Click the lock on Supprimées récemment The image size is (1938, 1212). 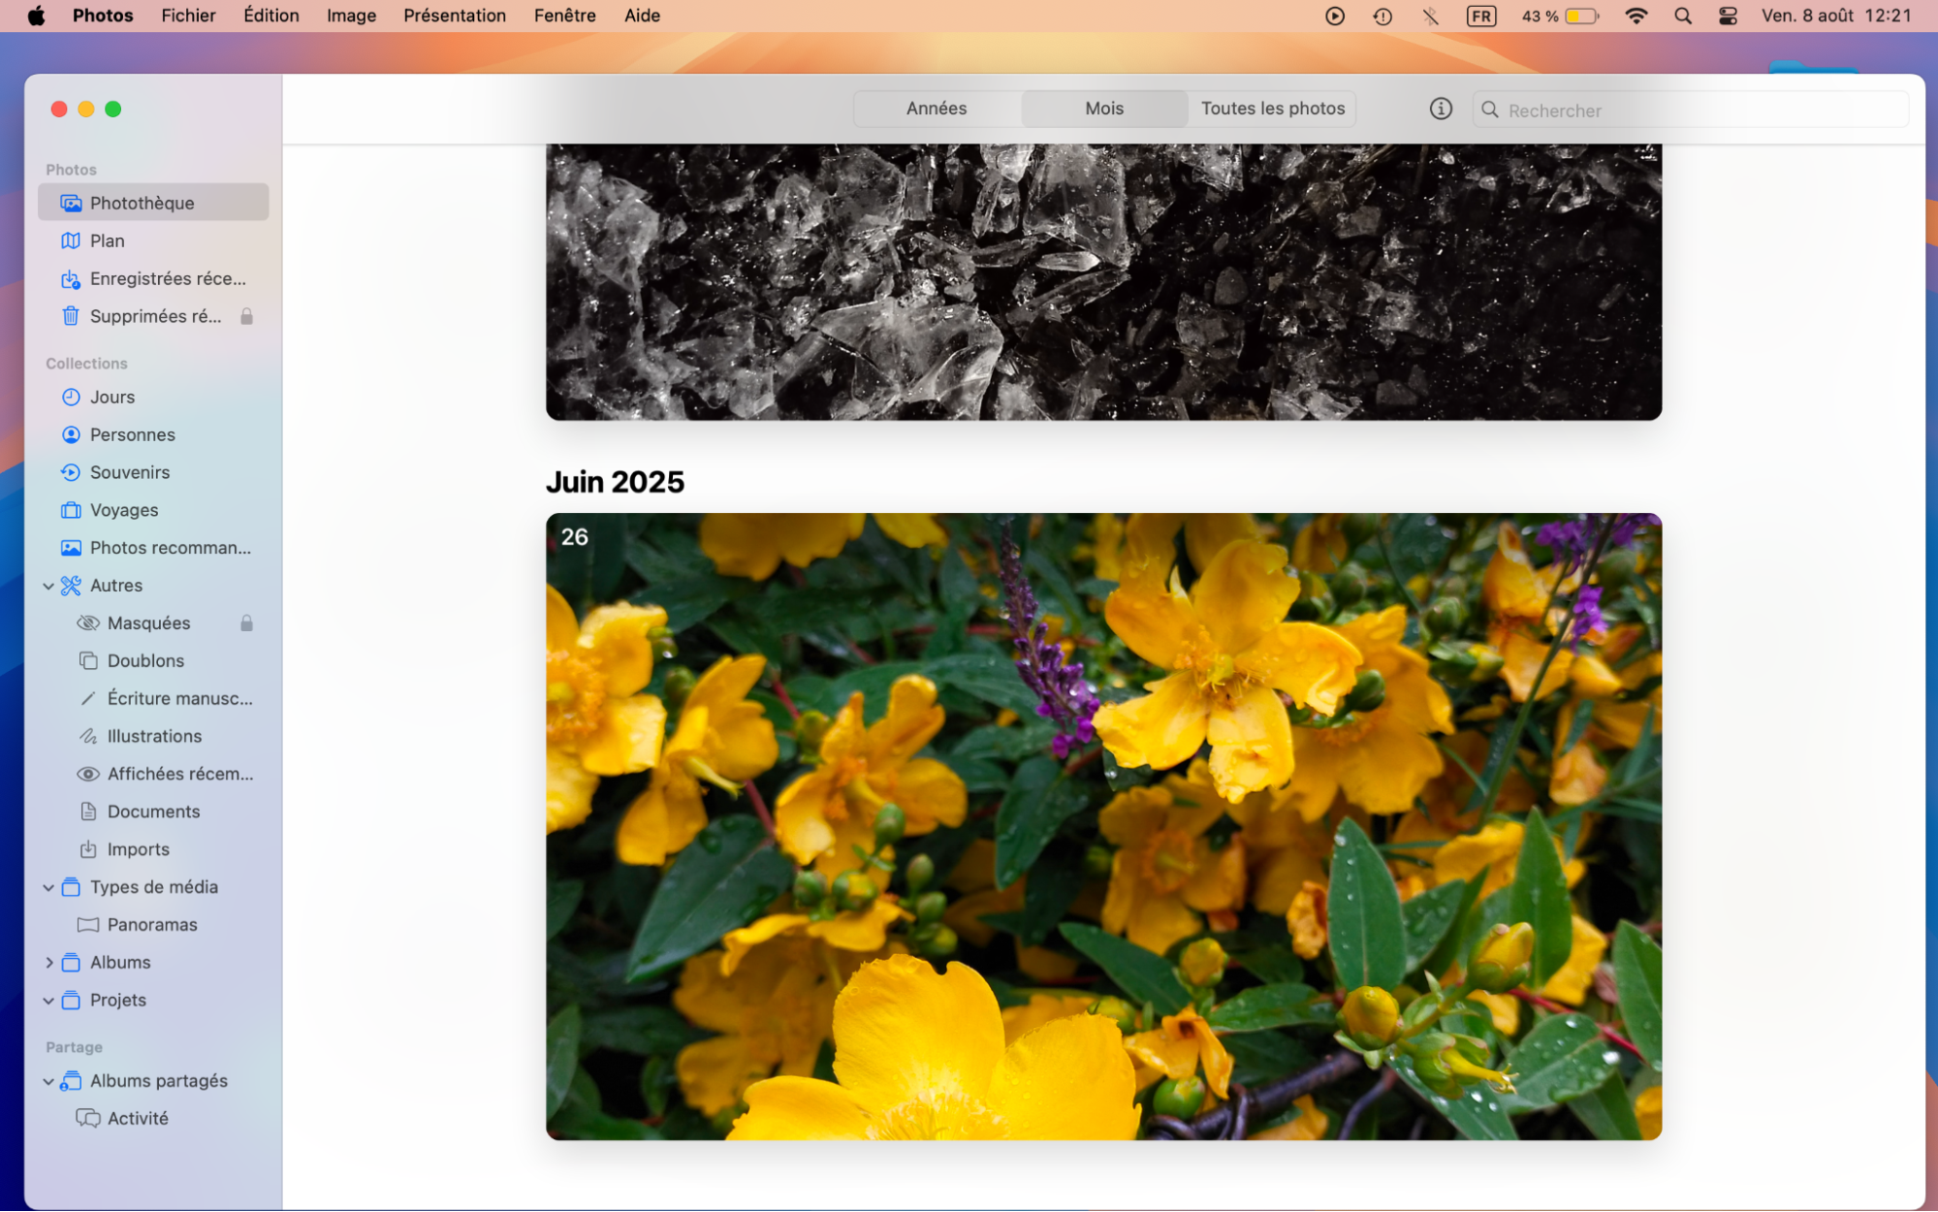click(246, 316)
